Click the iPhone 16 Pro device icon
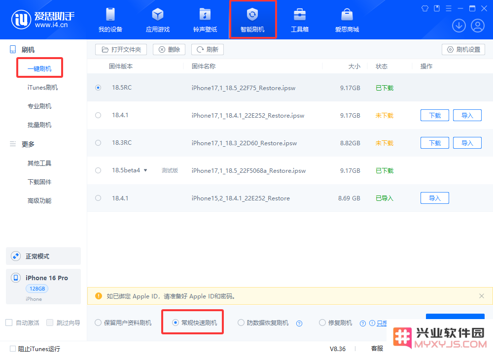The image size is (493, 356). [x=16, y=278]
